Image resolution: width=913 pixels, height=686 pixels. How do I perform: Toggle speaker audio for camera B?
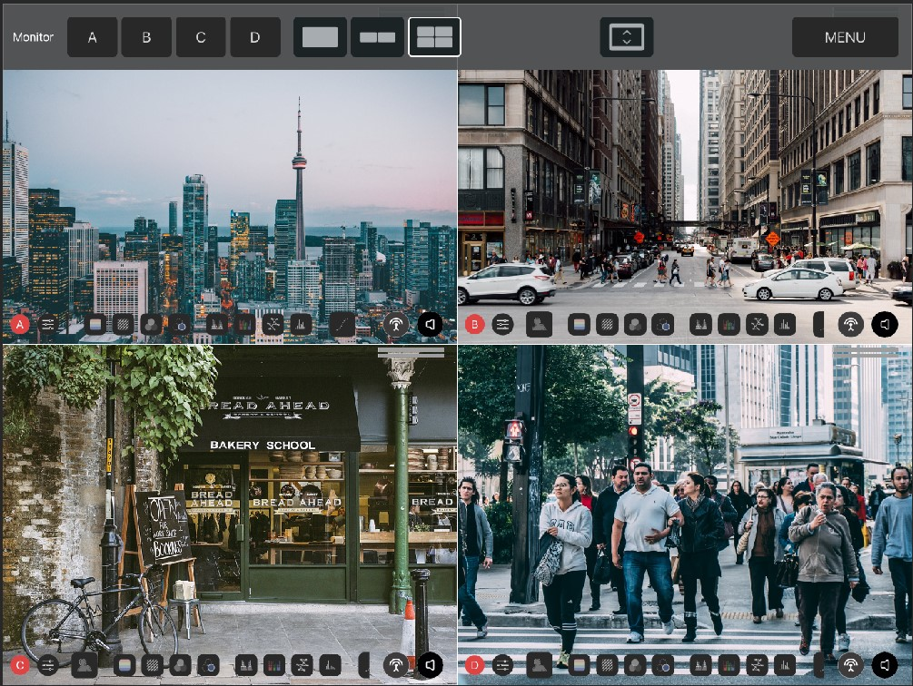885,324
